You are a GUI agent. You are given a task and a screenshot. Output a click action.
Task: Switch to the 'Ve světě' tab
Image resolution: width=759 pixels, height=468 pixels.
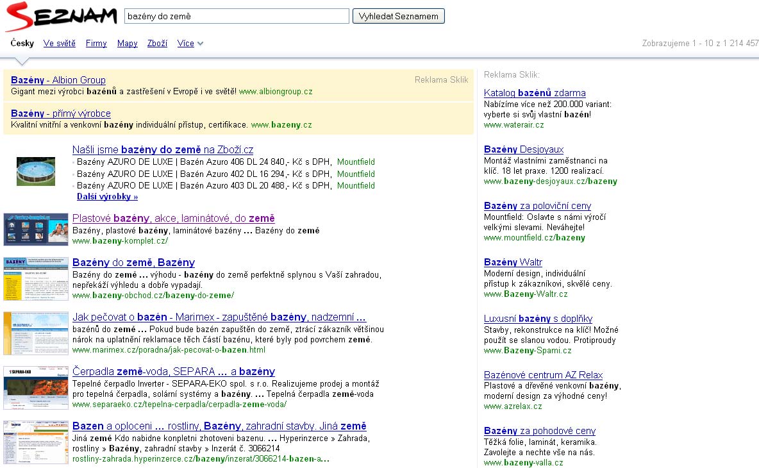(x=60, y=43)
